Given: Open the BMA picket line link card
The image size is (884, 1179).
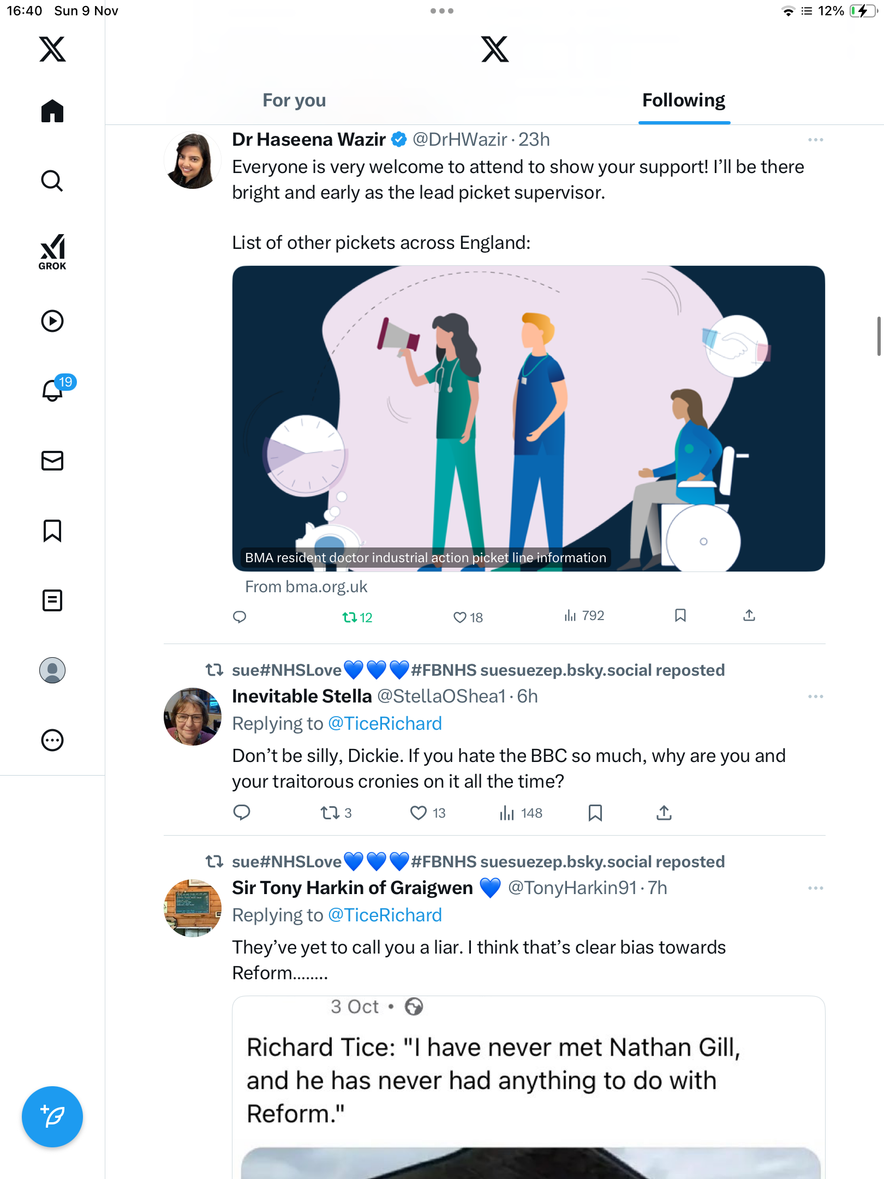Looking at the screenshot, I should tap(528, 419).
